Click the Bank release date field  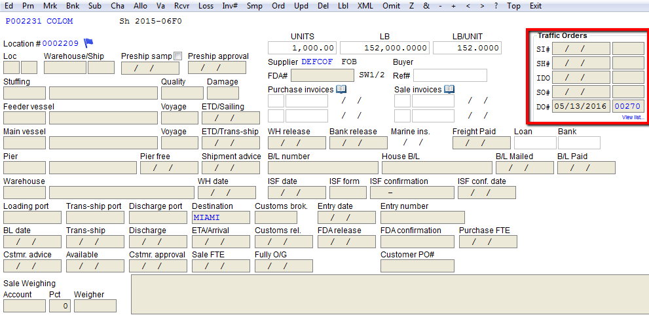358,143
